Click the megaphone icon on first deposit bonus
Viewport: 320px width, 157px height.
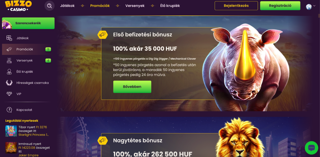point(102,35)
